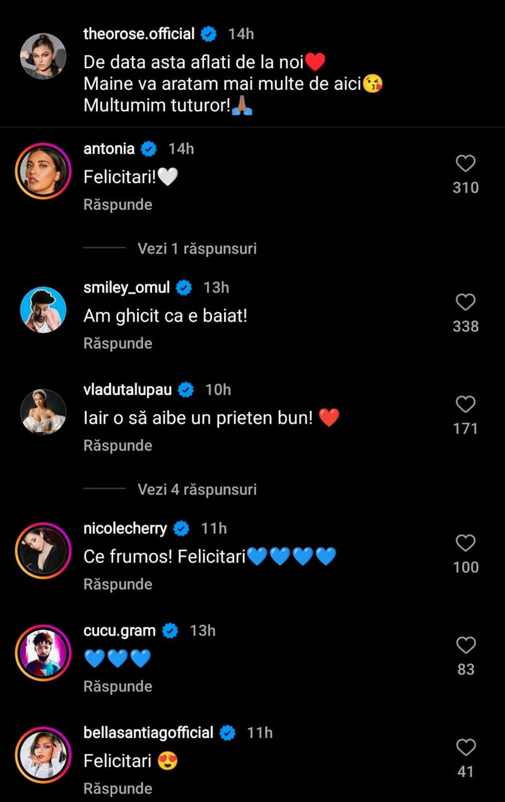The image size is (505, 802).
Task: Open vladutalupau's profile avatar
Action: pyautogui.click(x=43, y=411)
